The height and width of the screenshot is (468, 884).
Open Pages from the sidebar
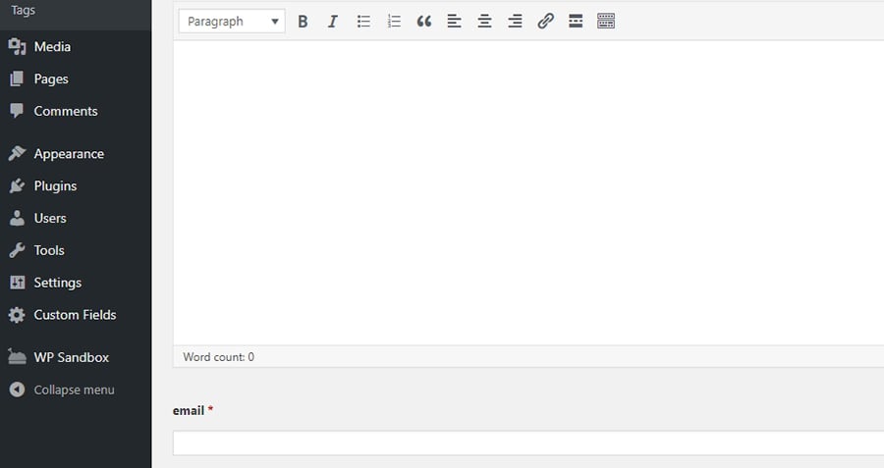[x=76, y=78]
